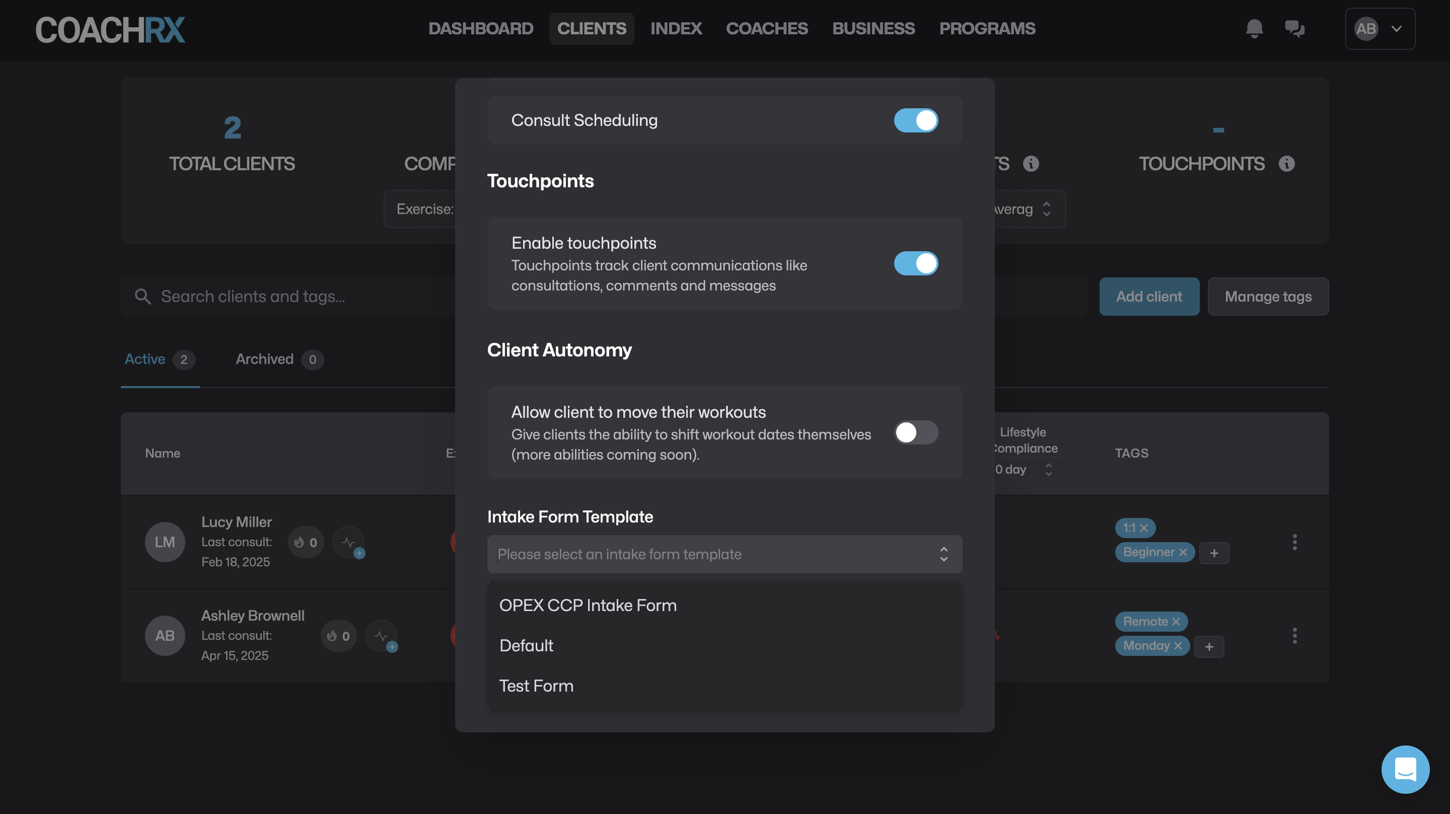
Task: Disable the Enable touchpoints switch
Action: click(916, 264)
